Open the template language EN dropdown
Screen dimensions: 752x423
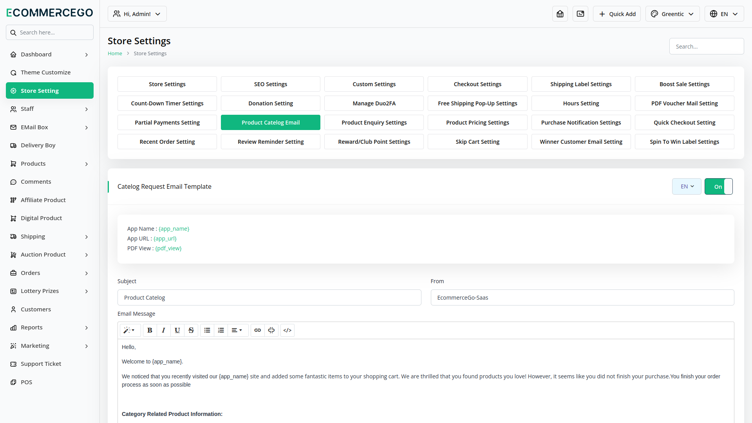(687, 186)
